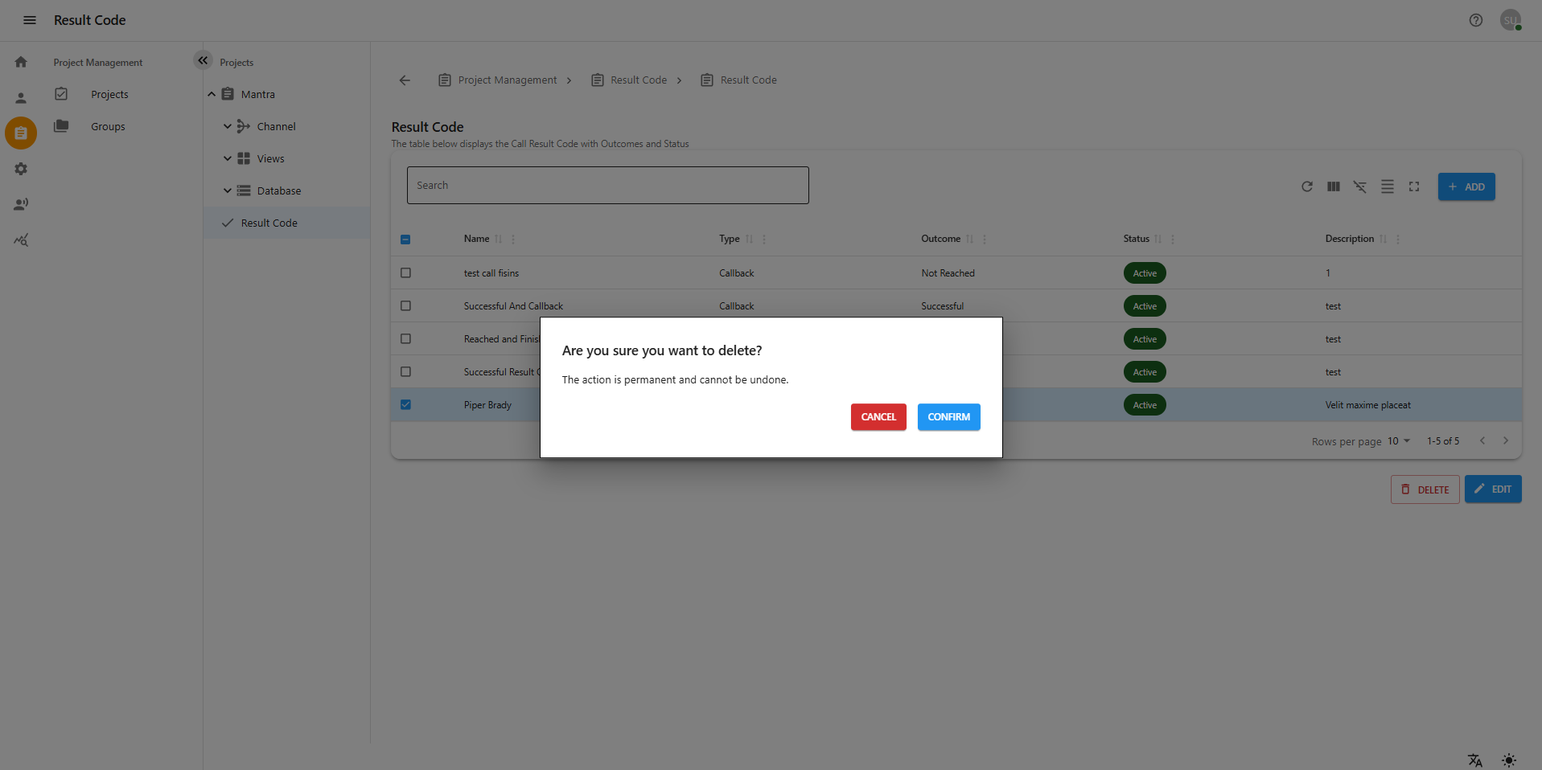The image size is (1542, 770).
Task: Open the Home section in the sidebar
Action: point(20,62)
